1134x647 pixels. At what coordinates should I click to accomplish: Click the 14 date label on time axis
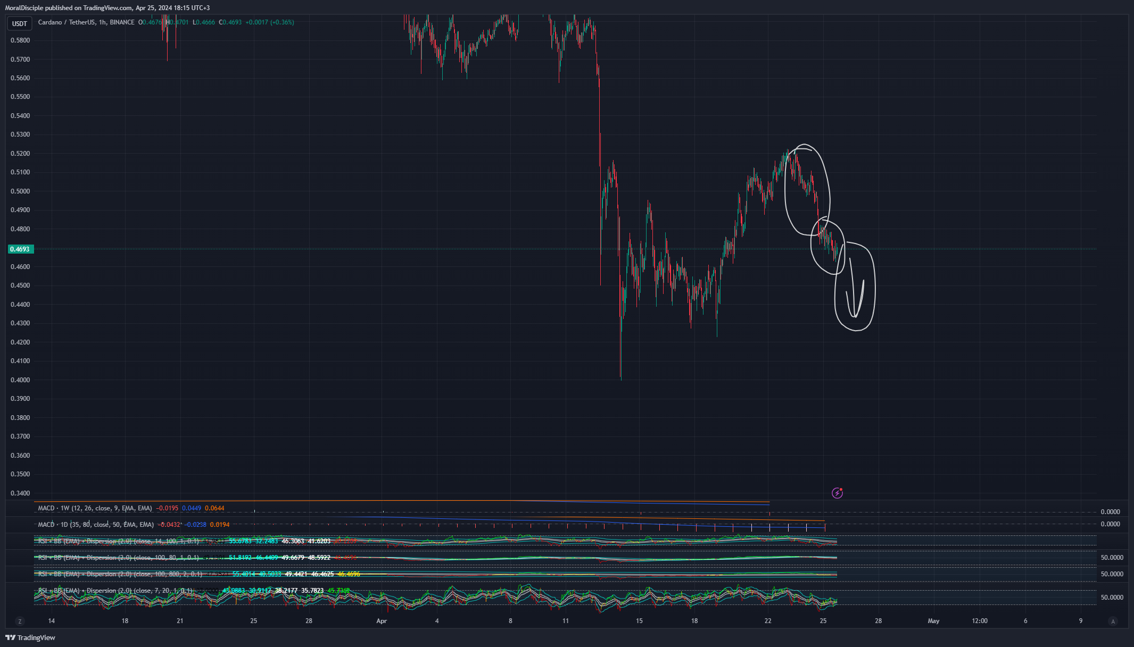[51, 621]
